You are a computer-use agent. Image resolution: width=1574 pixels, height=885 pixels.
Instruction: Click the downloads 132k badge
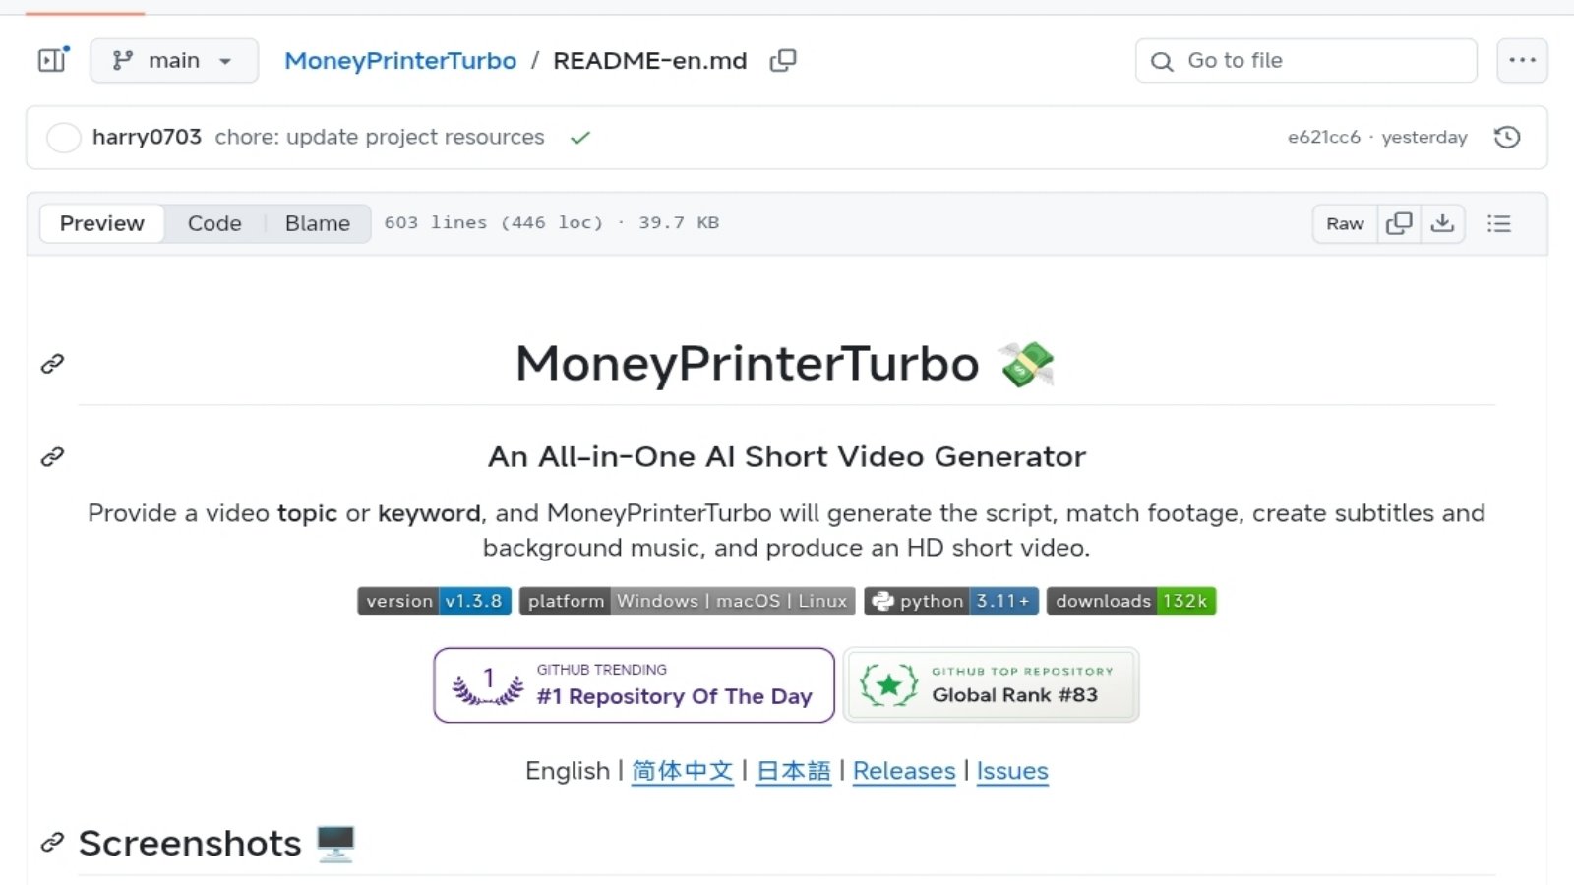coord(1131,601)
